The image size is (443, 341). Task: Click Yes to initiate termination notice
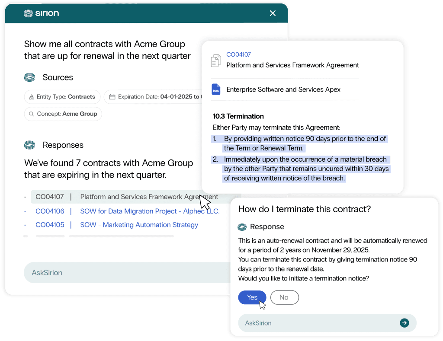252,297
